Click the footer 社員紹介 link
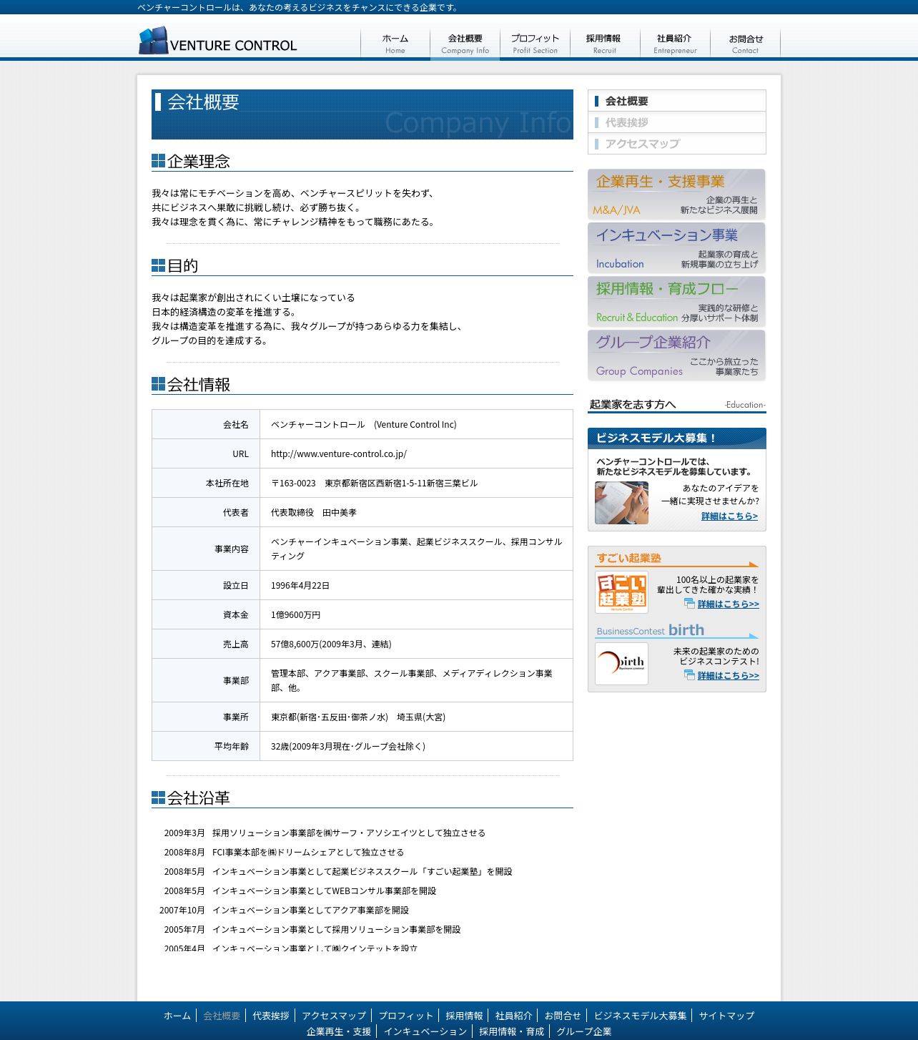This screenshot has width=918, height=1040. click(x=513, y=1016)
